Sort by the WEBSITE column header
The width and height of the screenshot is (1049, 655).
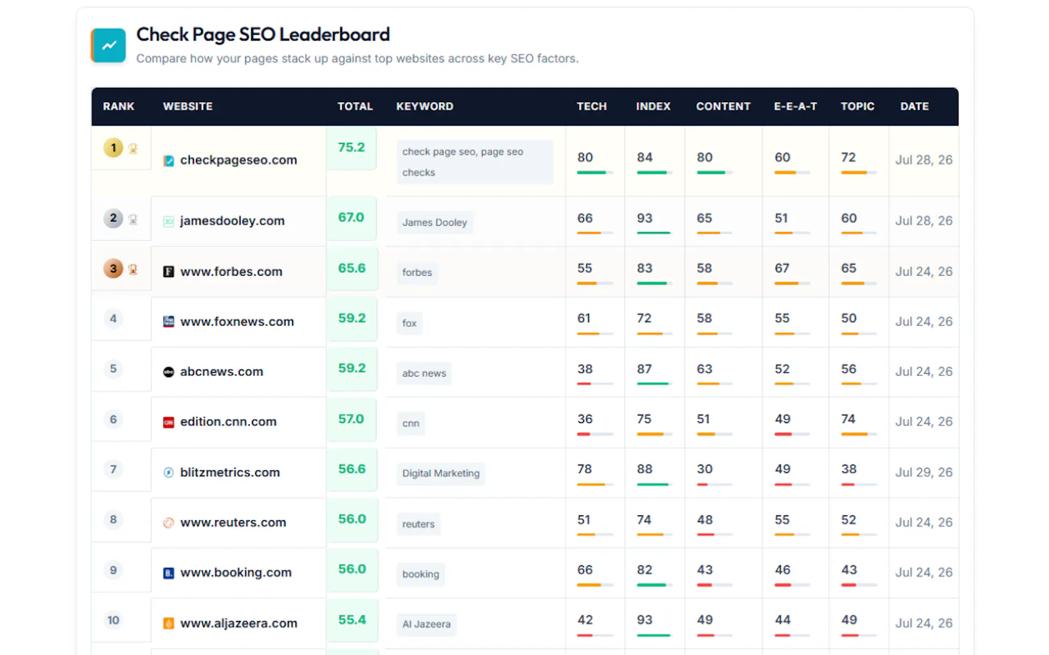[x=188, y=106]
